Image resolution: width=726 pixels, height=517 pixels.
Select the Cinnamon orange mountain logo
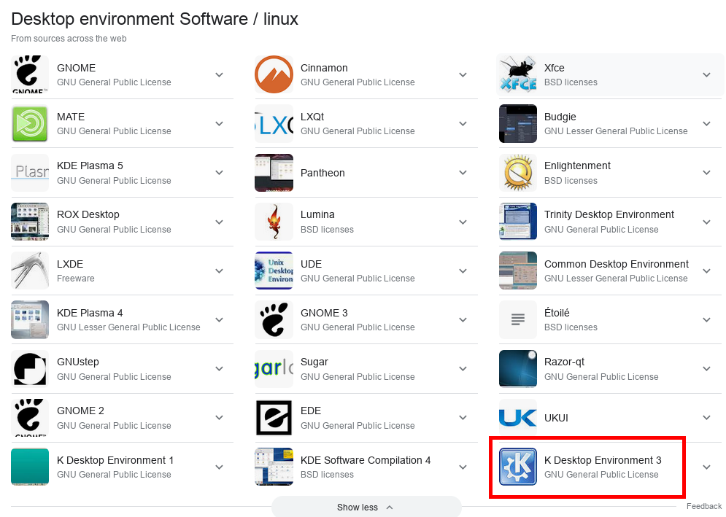click(x=274, y=74)
